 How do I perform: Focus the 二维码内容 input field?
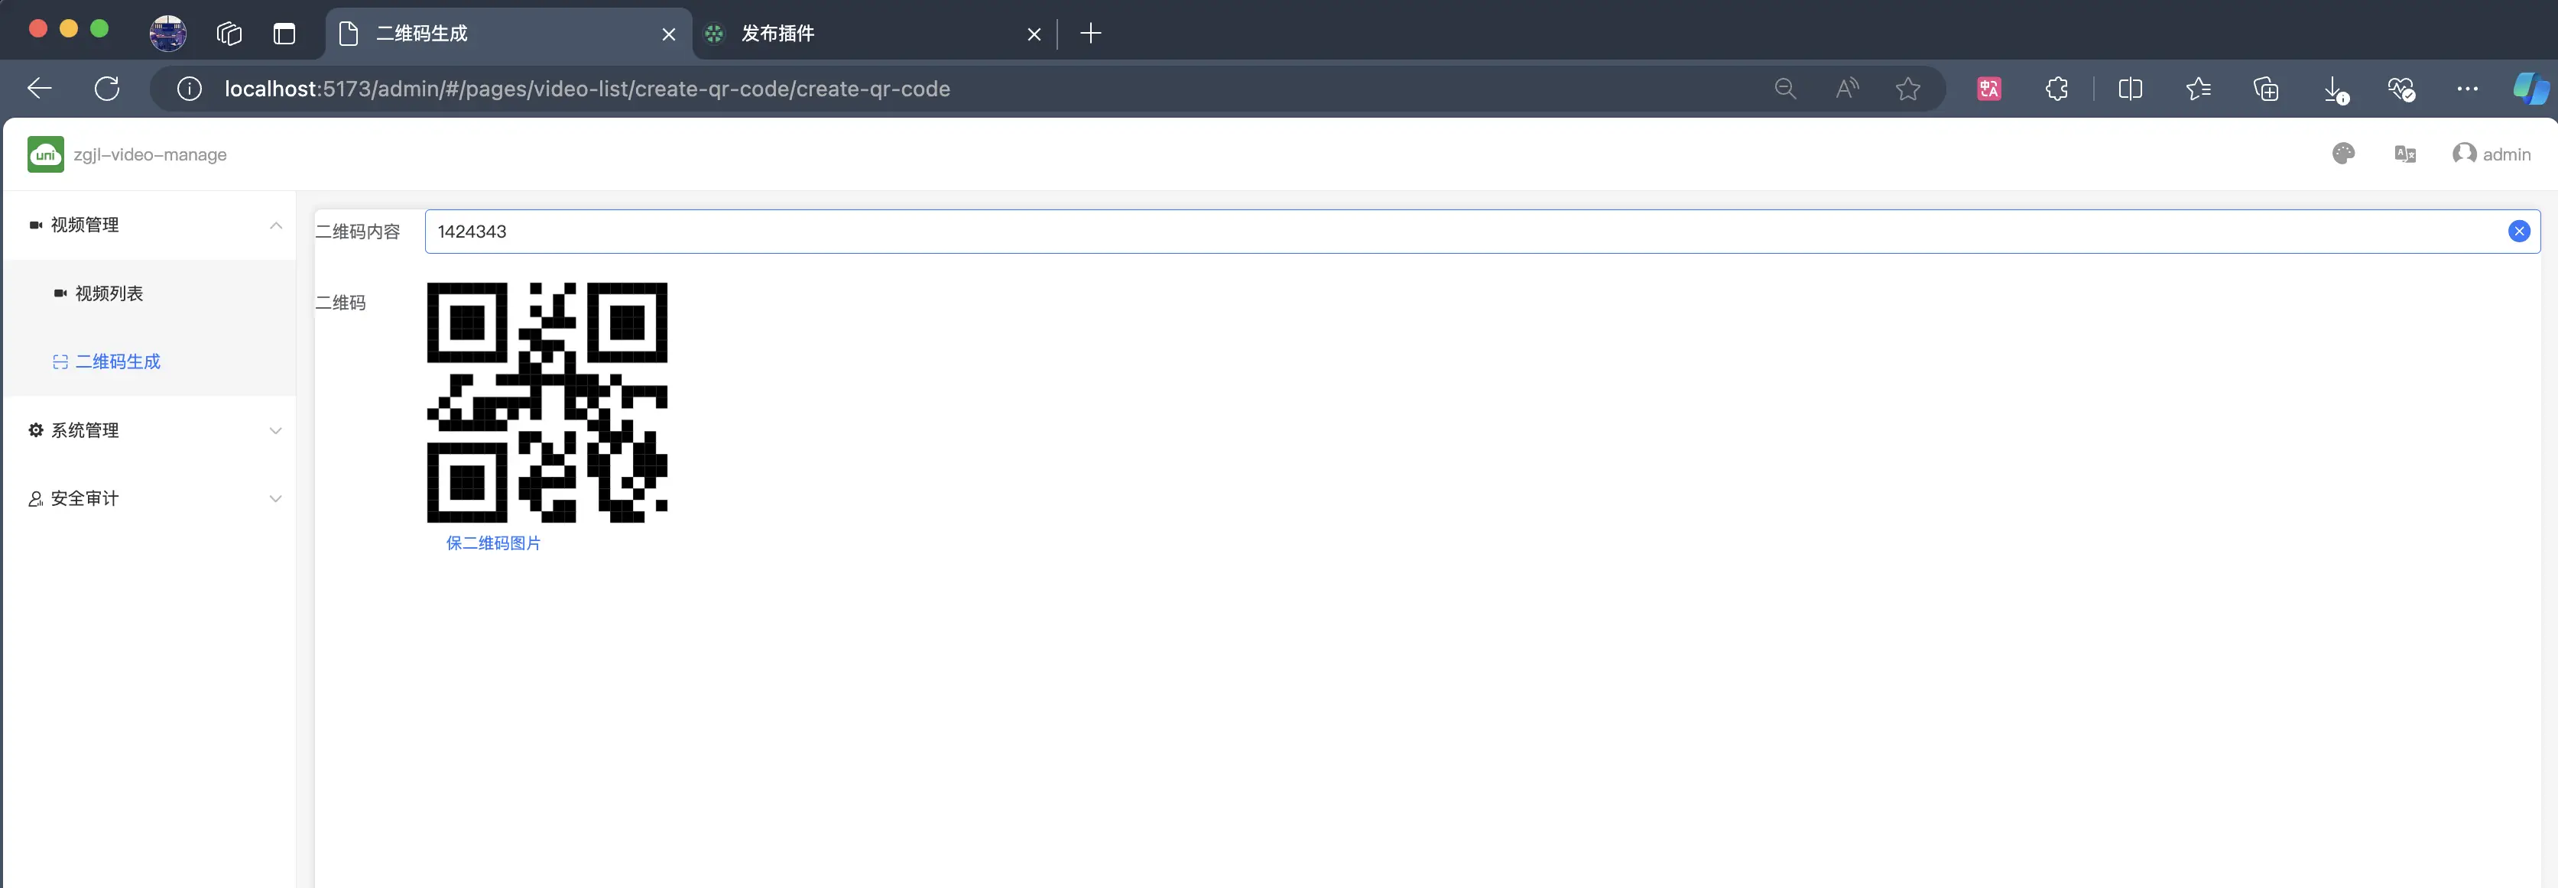point(1482,232)
